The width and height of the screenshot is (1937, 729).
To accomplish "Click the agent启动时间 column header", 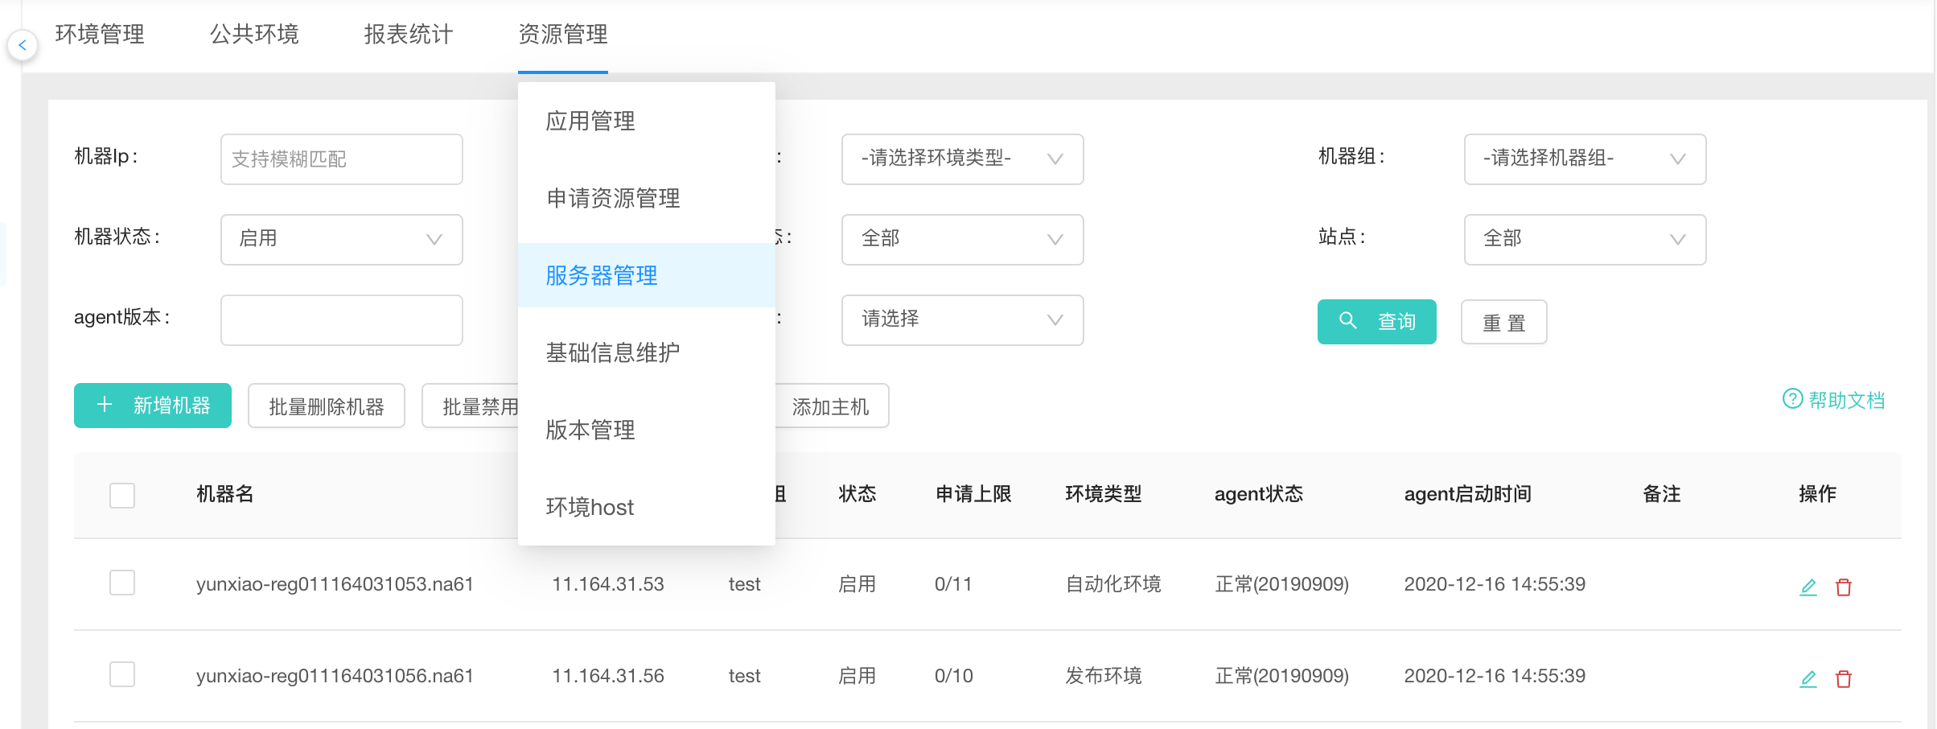I will pos(1468,494).
